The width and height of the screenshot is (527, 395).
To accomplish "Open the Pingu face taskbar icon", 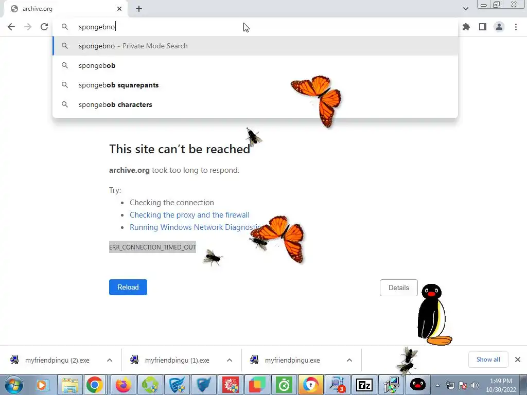I will (x=418, y=385).
